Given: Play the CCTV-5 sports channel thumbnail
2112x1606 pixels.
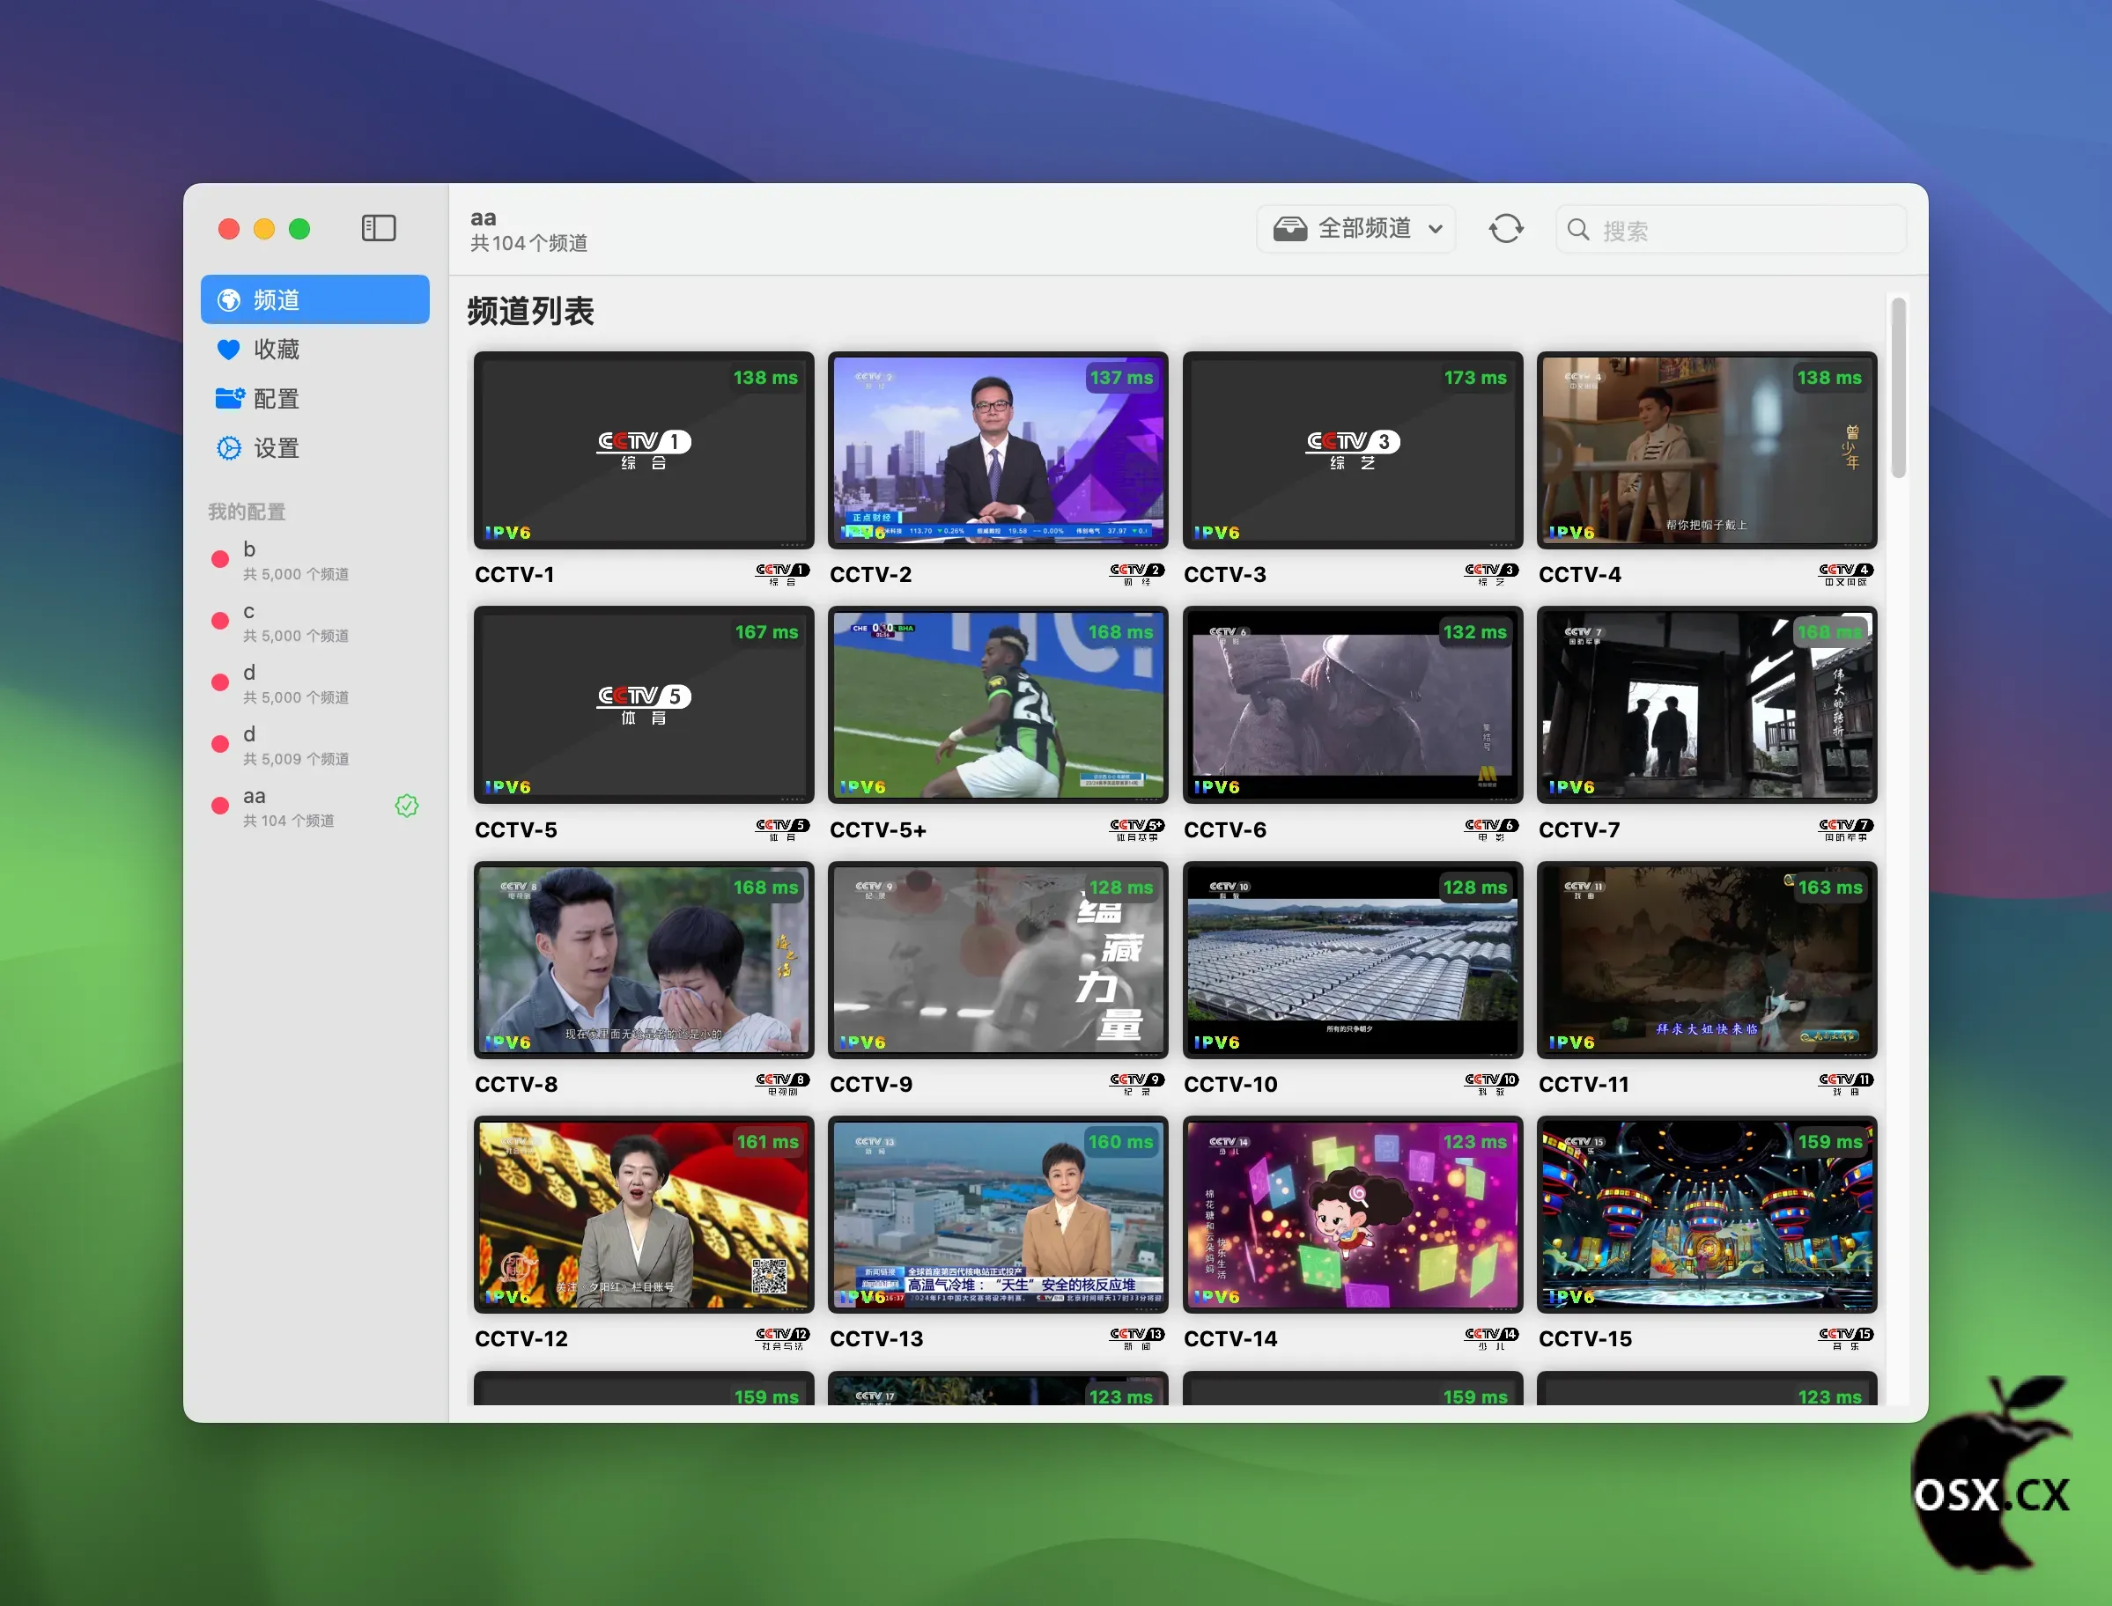Looking at the screenshot, I should pyautogui.click(x=644, y=705).
